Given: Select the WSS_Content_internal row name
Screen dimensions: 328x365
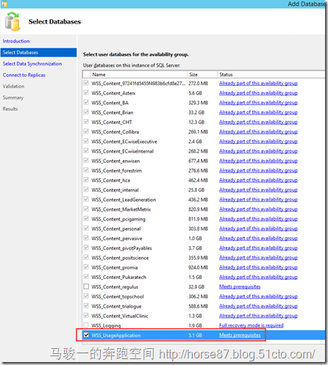Looking at the screenshot, I should click(x=115, y=190).
